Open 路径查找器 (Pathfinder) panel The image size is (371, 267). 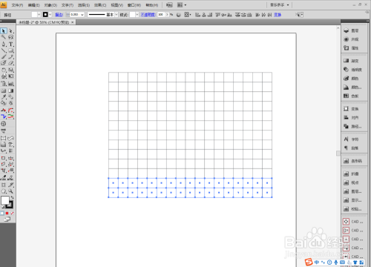[x=354, y=127]
